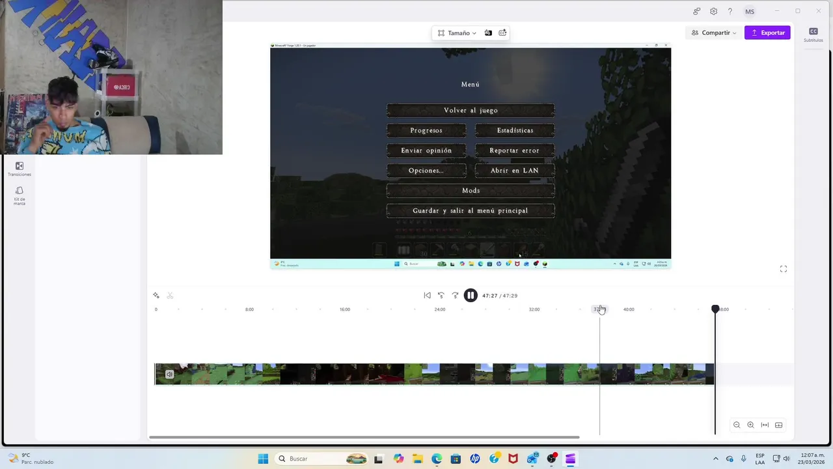Open Microsoft Edge from the taskbar

click(437, 459)
